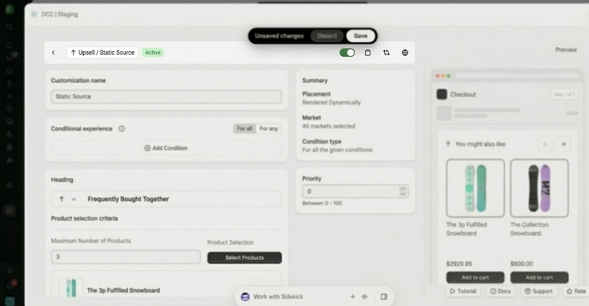
Task: Open the settings gear in dark sidebar
Action: click(x=9, y=270)
